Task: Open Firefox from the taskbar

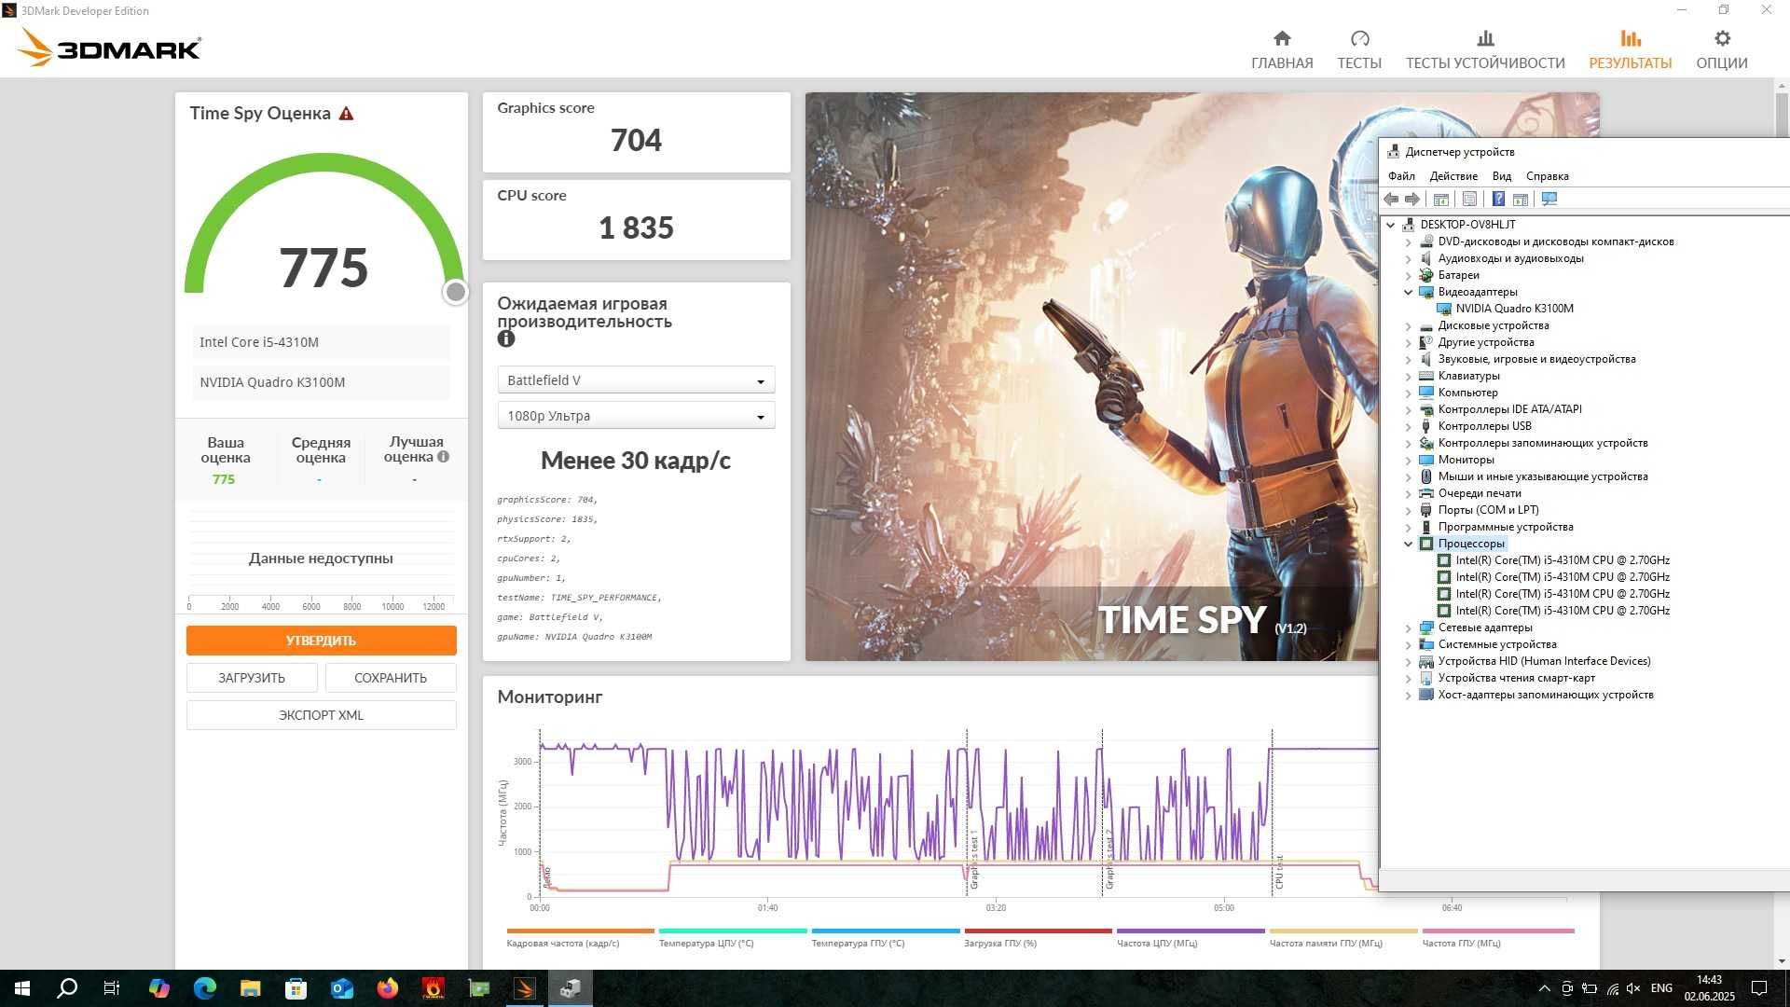Action: (x=387, y=988)
